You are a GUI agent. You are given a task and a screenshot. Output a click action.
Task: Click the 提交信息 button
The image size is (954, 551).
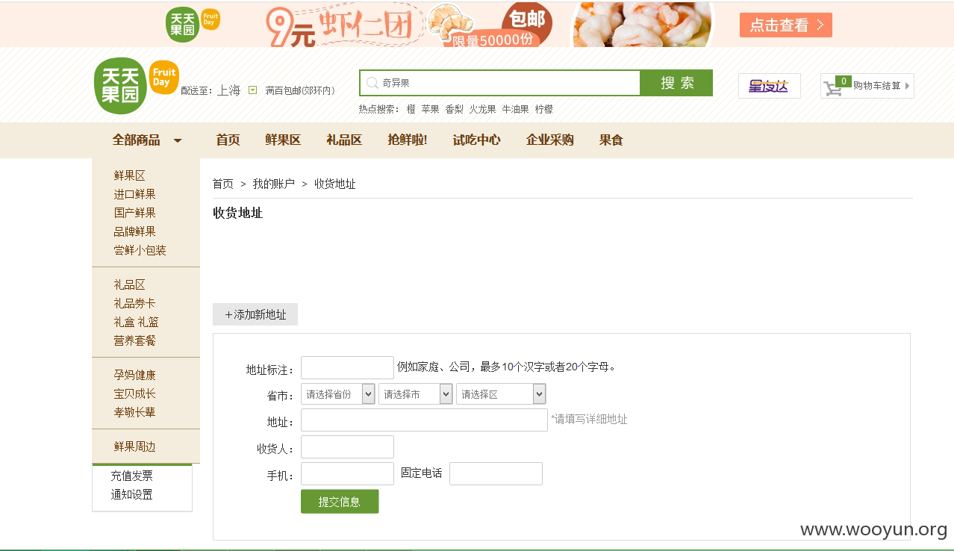340,502
